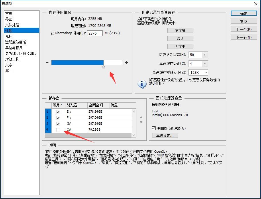Click the plus icon beside the memory slider

[127, 62]
